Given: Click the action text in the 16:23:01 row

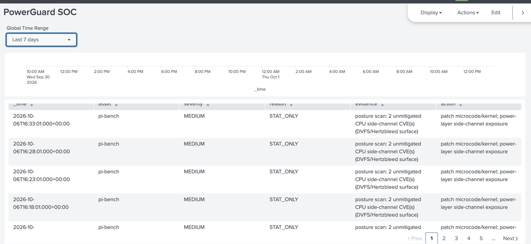Looking at the screenshot, I should [x=478, y=175].
